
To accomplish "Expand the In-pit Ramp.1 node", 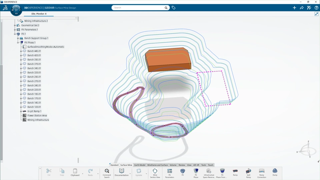I will [x=21, y=111].
